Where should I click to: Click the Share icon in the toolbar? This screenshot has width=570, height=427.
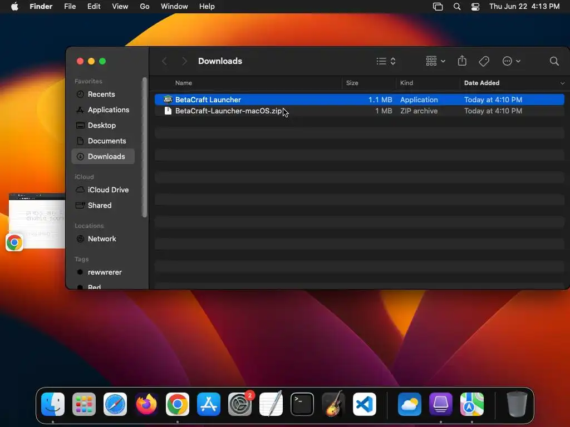point(462,61)
